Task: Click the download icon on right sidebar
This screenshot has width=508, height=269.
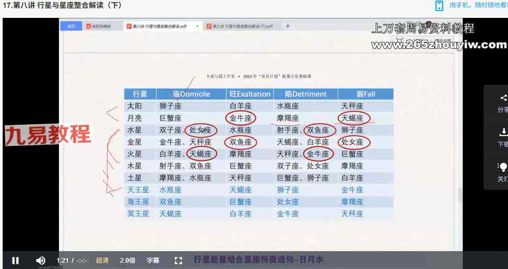Action: pyautogui.click(x=503, y=132)
